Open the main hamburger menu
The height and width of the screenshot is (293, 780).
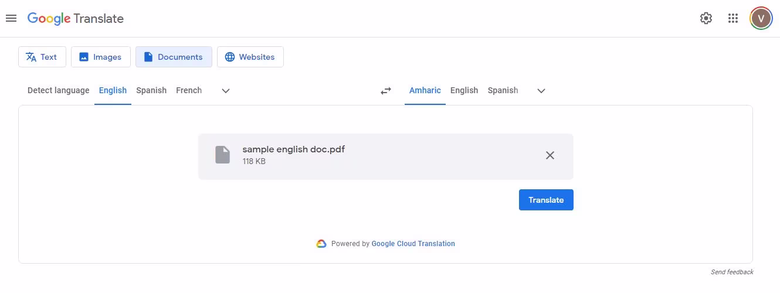point(11,18)
